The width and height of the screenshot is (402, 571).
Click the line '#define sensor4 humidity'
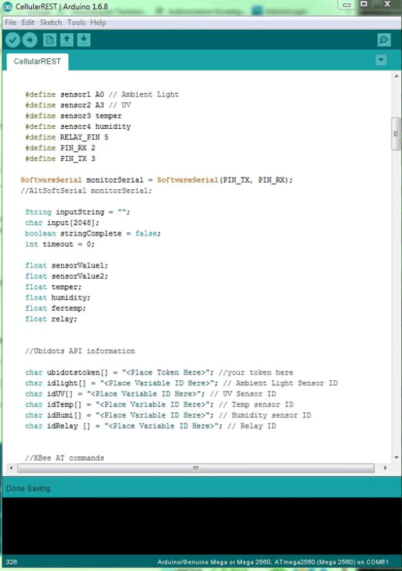click(x=78, y=126)
